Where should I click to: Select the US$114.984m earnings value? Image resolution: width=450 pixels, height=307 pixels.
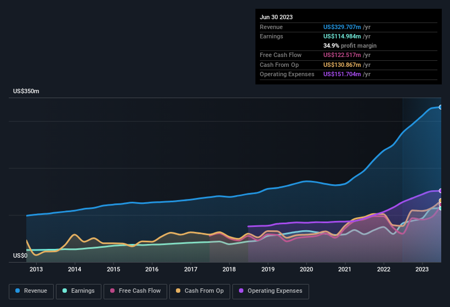[343, 36]
